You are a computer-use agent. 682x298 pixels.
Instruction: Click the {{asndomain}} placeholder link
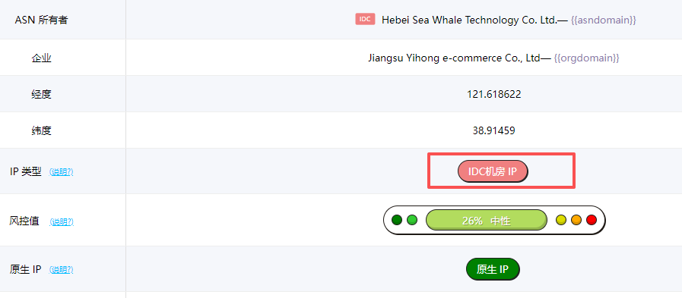(603, 20)
